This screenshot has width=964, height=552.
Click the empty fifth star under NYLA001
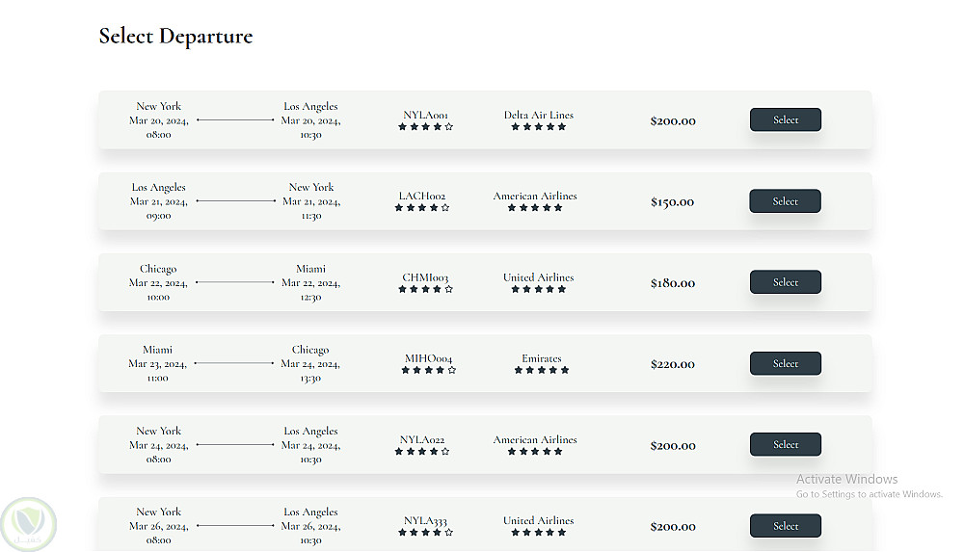coord(449,127)
